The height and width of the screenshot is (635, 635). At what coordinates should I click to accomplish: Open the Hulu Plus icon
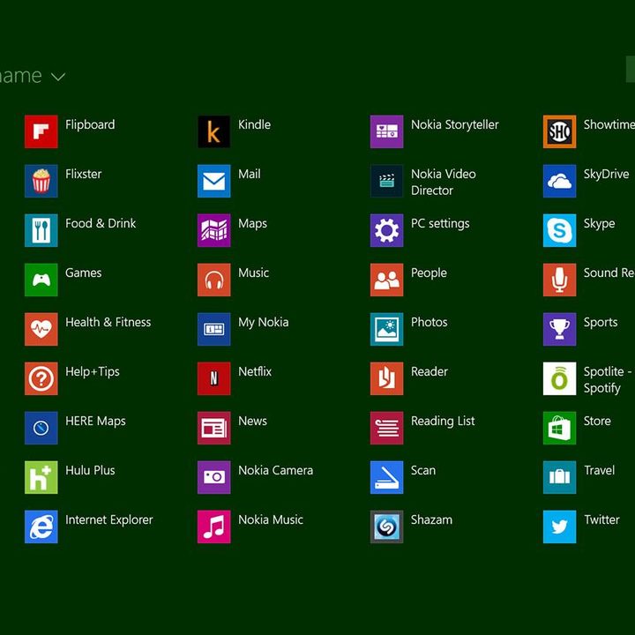[41, 477]
